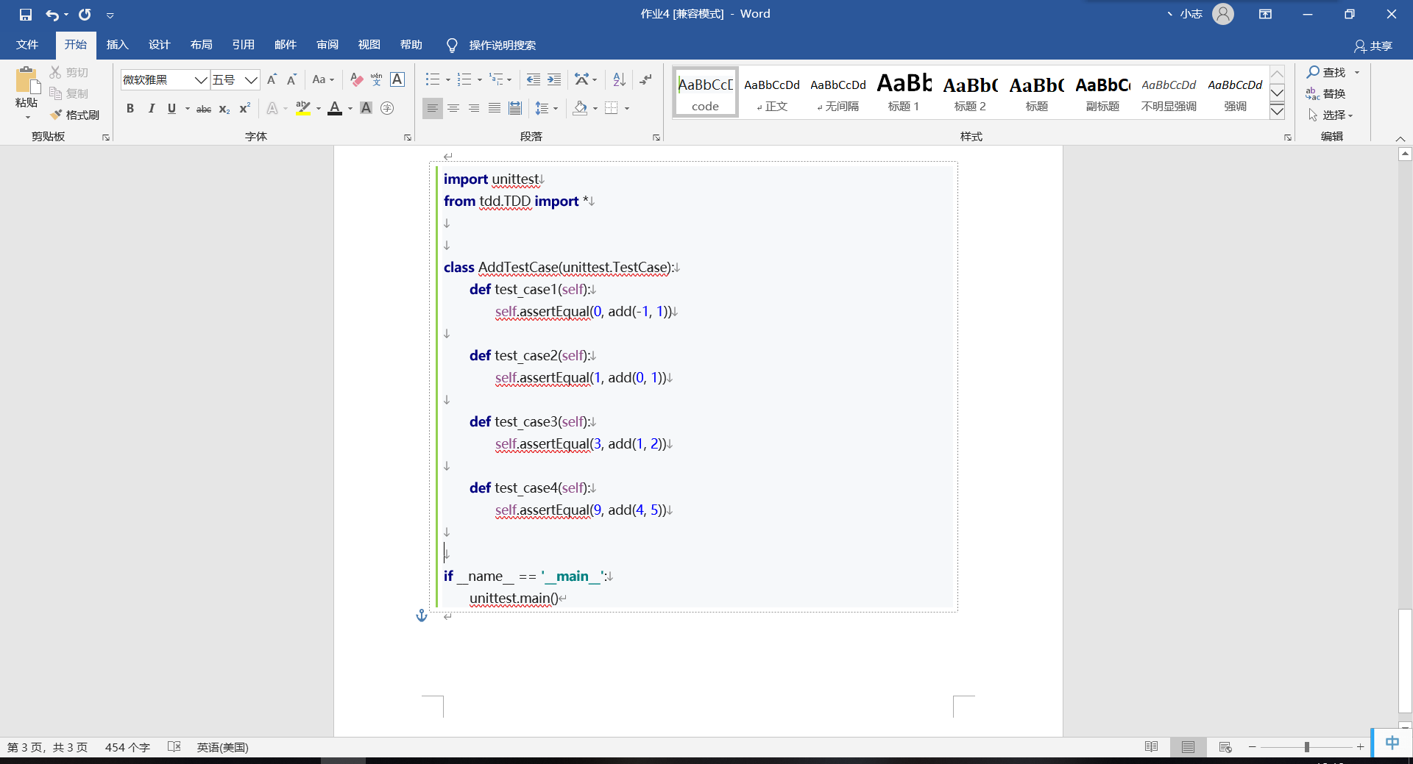
Task: Enable center paragraph alignment
Action: point(453,108)
